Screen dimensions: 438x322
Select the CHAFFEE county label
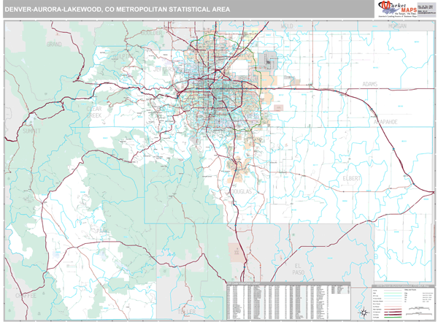[x=26, y=296]
